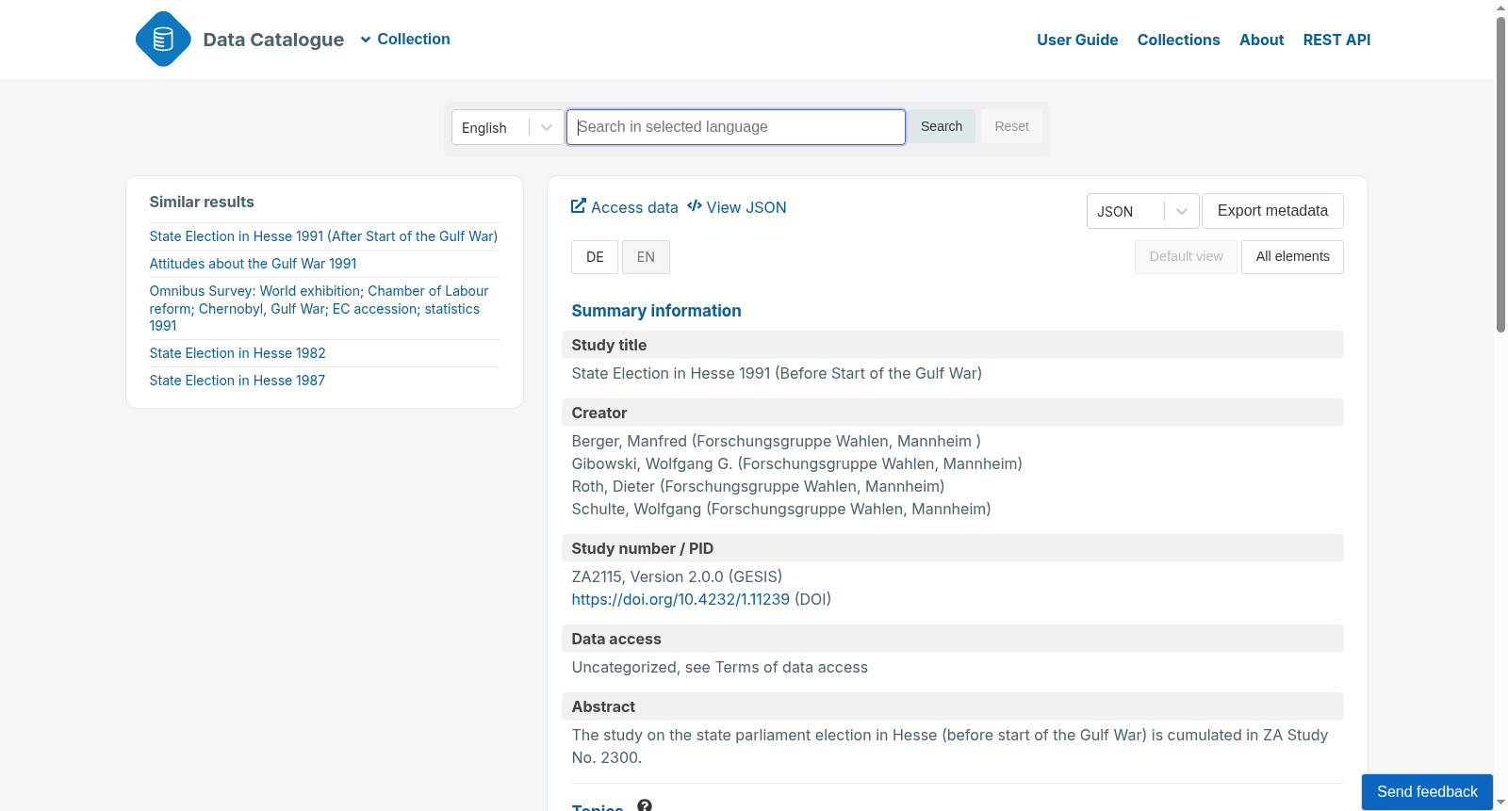Click the help question mark next to Topics
The width and height of the screenshot is (1508, 811).
pos(645,805)
